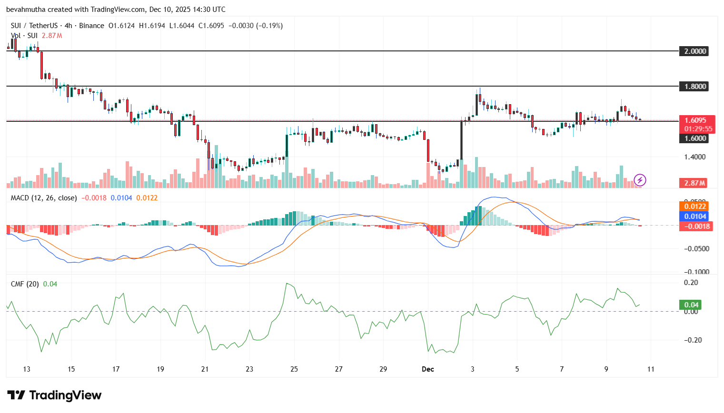Click the red 2.87M volume tag on price scale

click(x=694, y=183)
